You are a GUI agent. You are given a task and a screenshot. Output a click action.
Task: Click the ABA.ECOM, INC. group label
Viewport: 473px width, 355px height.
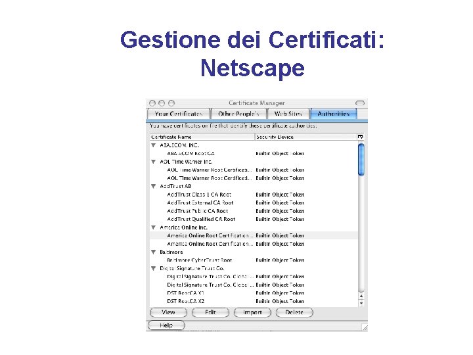point(179,145)
